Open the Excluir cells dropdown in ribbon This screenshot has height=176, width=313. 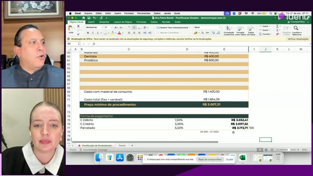tap(265, 30)
